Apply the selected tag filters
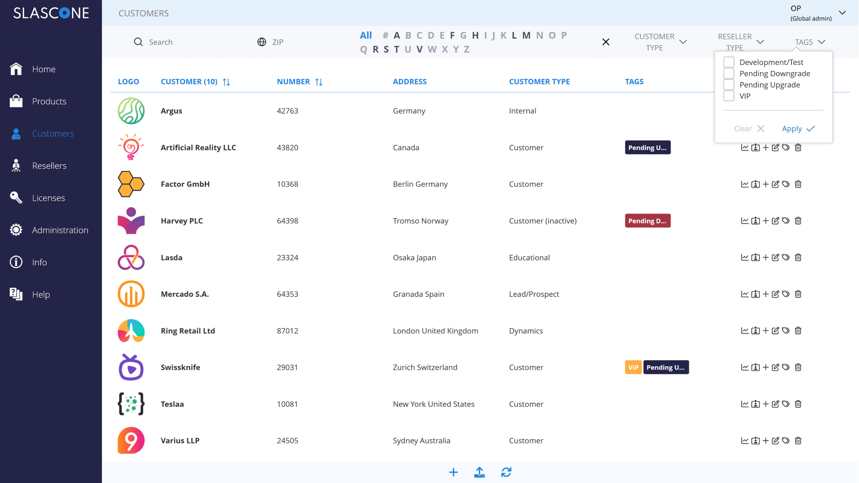The image size is (859, 483). [x=798, y=129]
